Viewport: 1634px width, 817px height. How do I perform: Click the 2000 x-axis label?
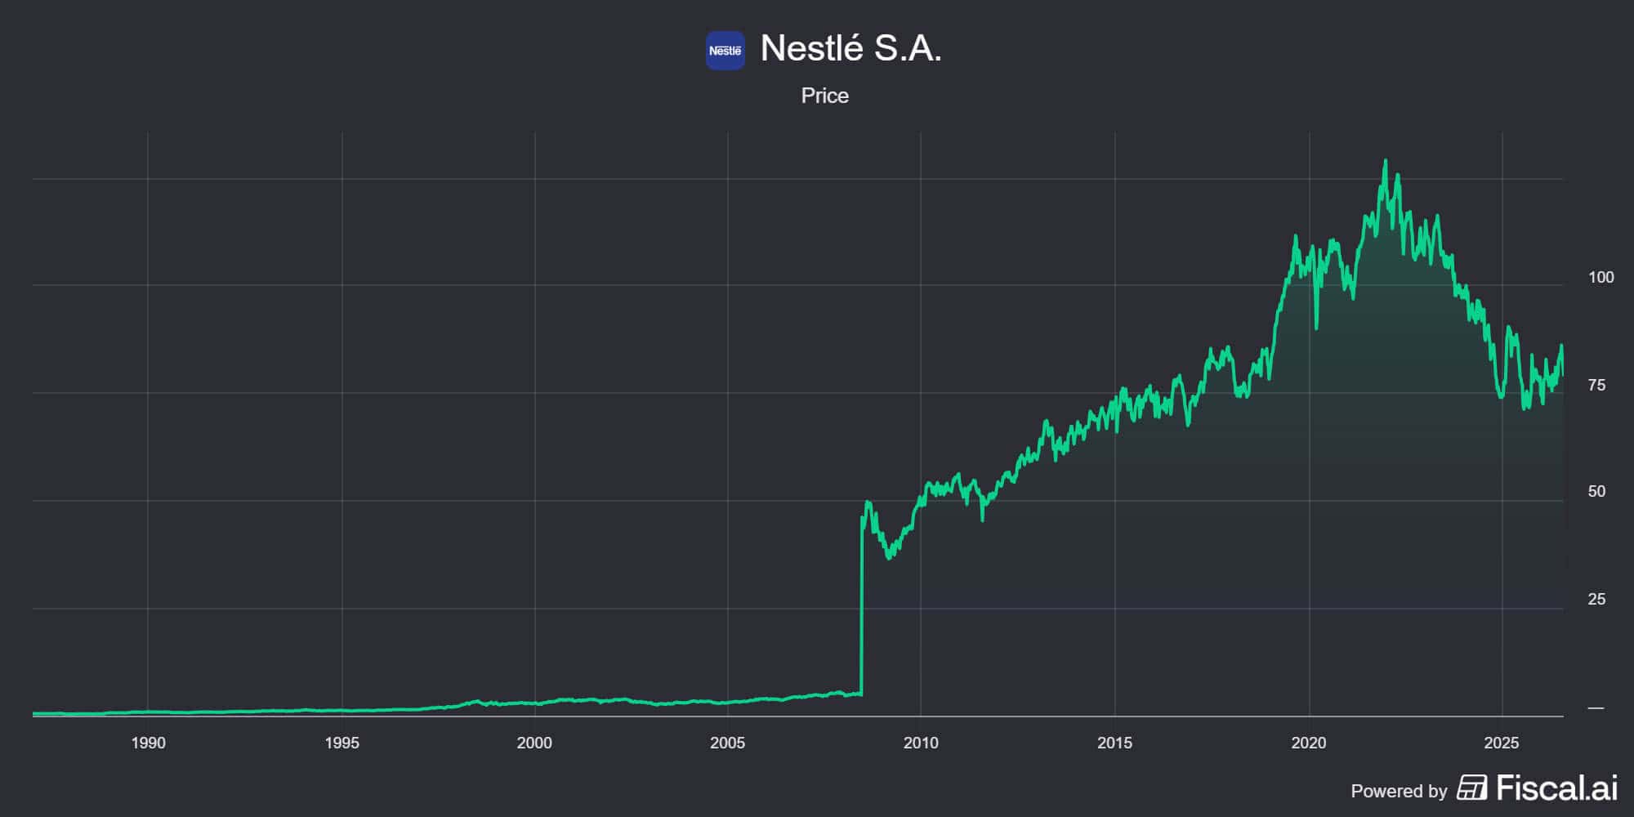pos(534,743)
